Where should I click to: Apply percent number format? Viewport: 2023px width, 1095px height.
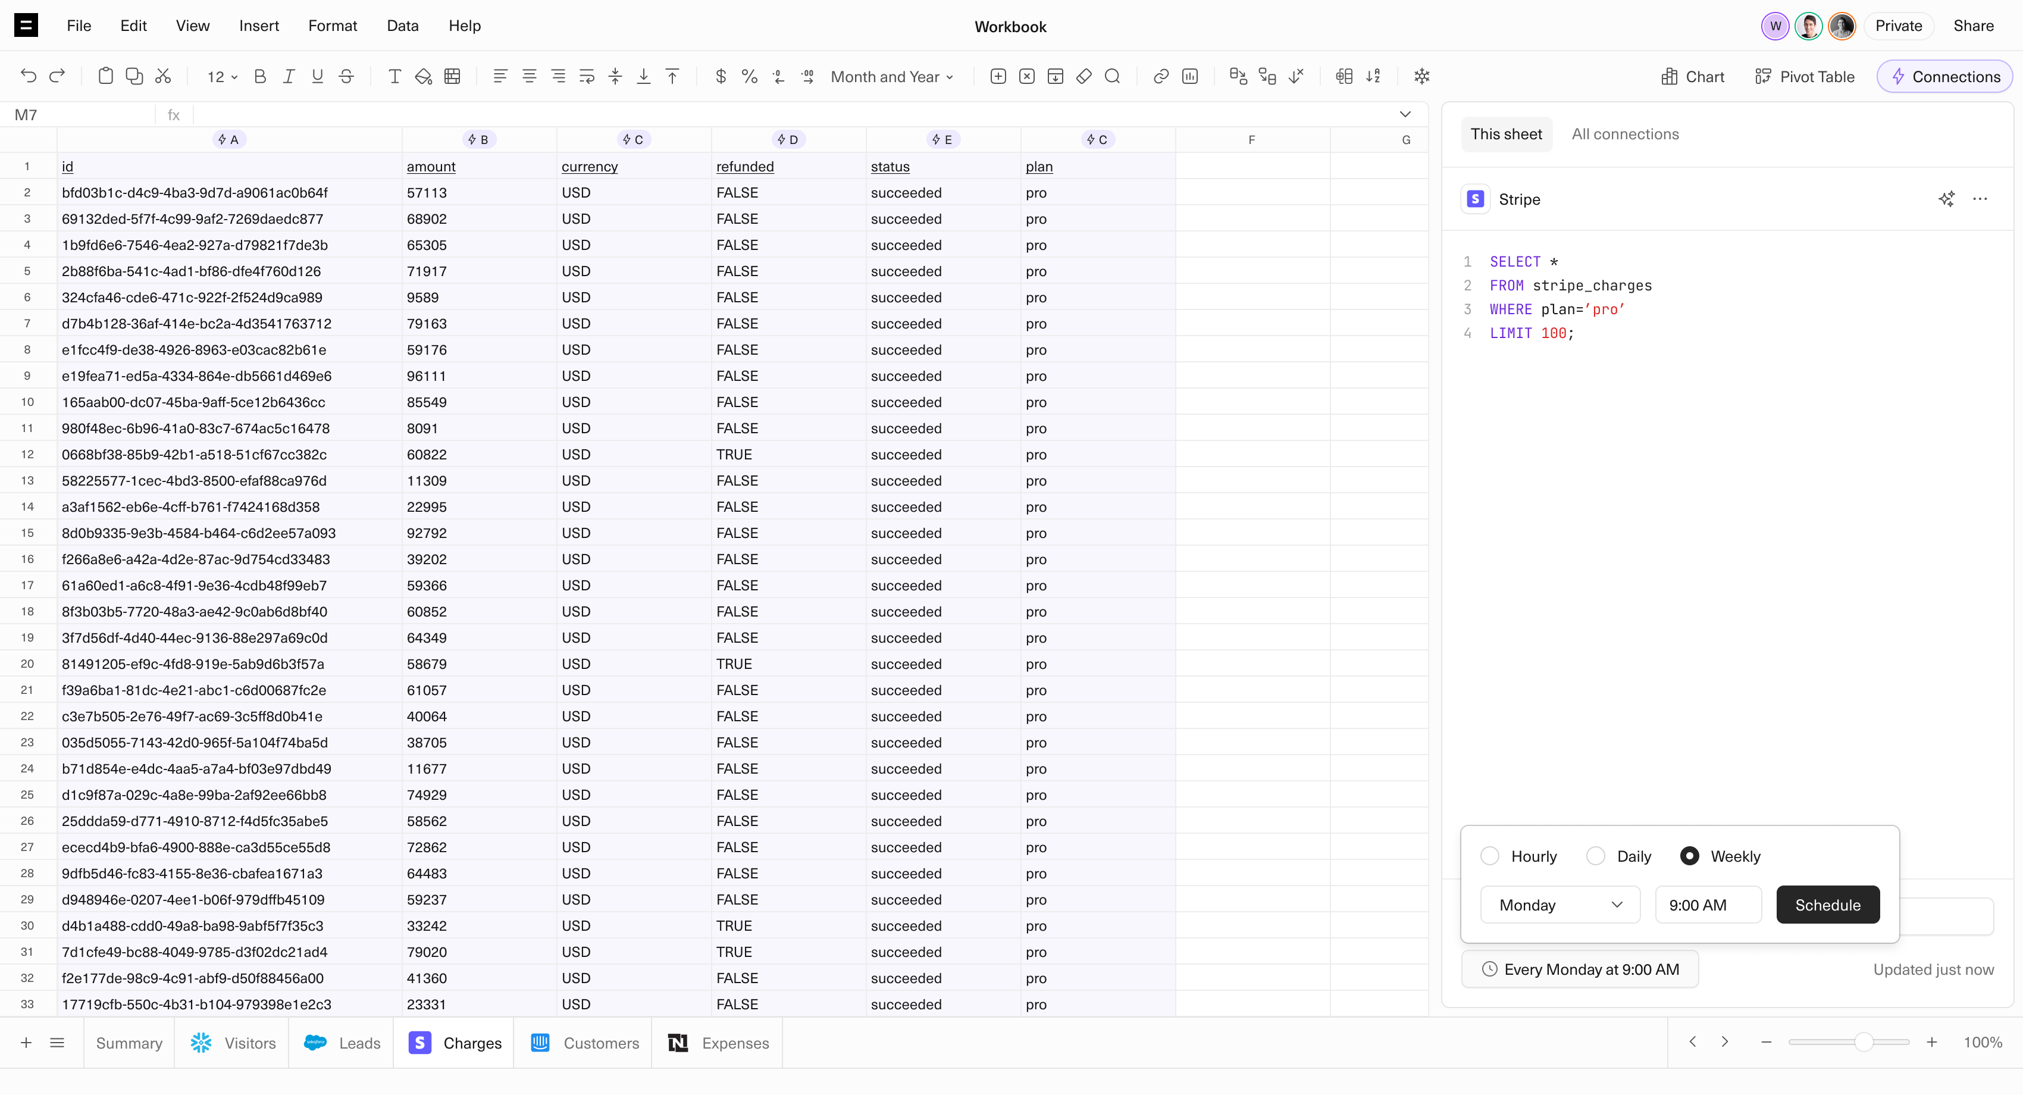[749, 76]
